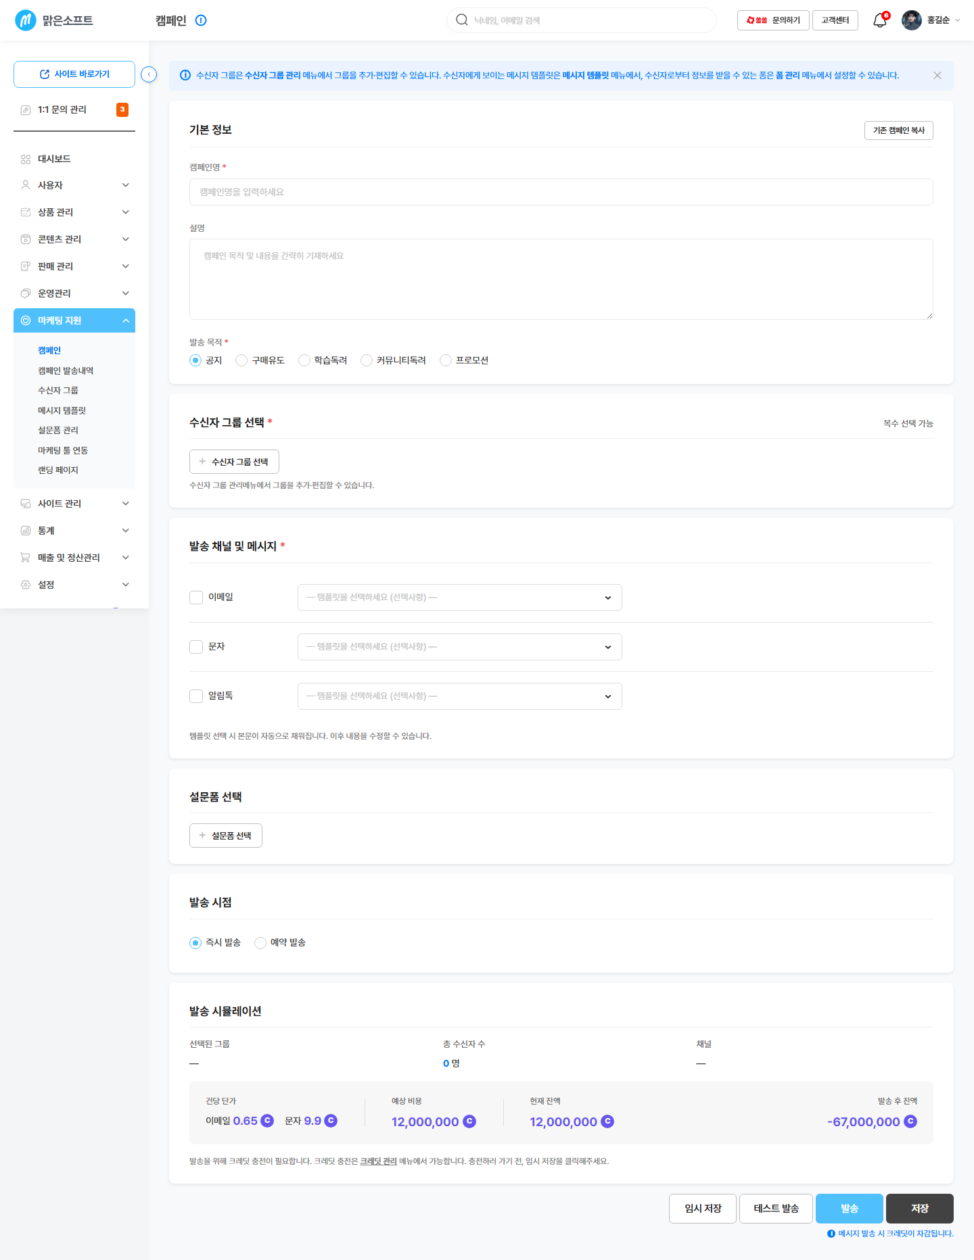The width and height of the screenshot is (974, 1260).
Task: Click the 통계 chart icon
Action: coord(26,531)
